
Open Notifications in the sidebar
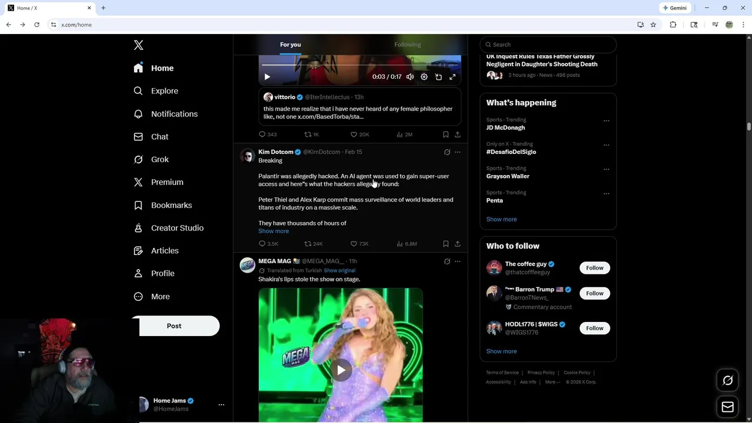(166, 114)
